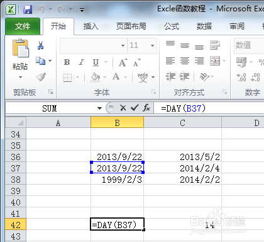Image resolution: width=264 pixels, height=242 pixels.
Task: Click inside the formula bar text
Action: [184, 108]
